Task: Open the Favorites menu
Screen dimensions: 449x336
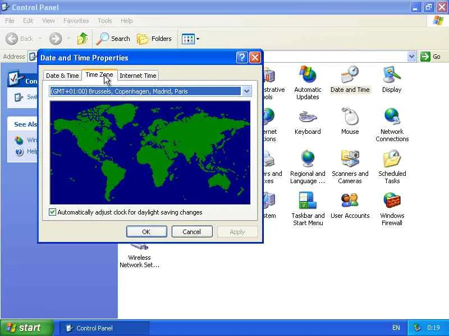Action: (76, 21)
